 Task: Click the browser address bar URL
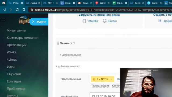103,10
